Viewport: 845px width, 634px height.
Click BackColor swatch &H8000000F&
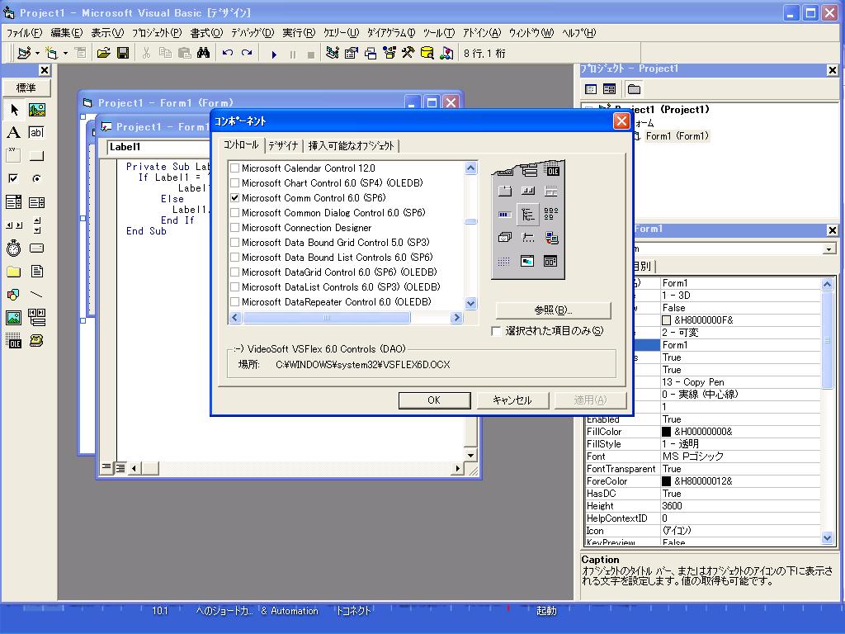667,320
